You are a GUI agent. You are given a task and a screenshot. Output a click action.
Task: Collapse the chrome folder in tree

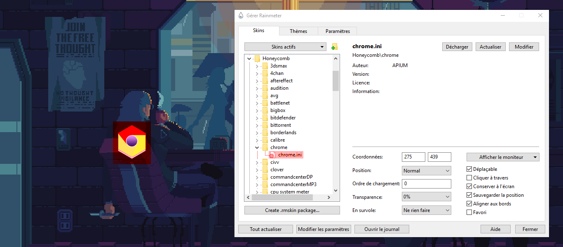point(257,147)
